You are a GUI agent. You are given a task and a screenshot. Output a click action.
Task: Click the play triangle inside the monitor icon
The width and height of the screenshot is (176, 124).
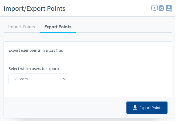tap(155, 8)
